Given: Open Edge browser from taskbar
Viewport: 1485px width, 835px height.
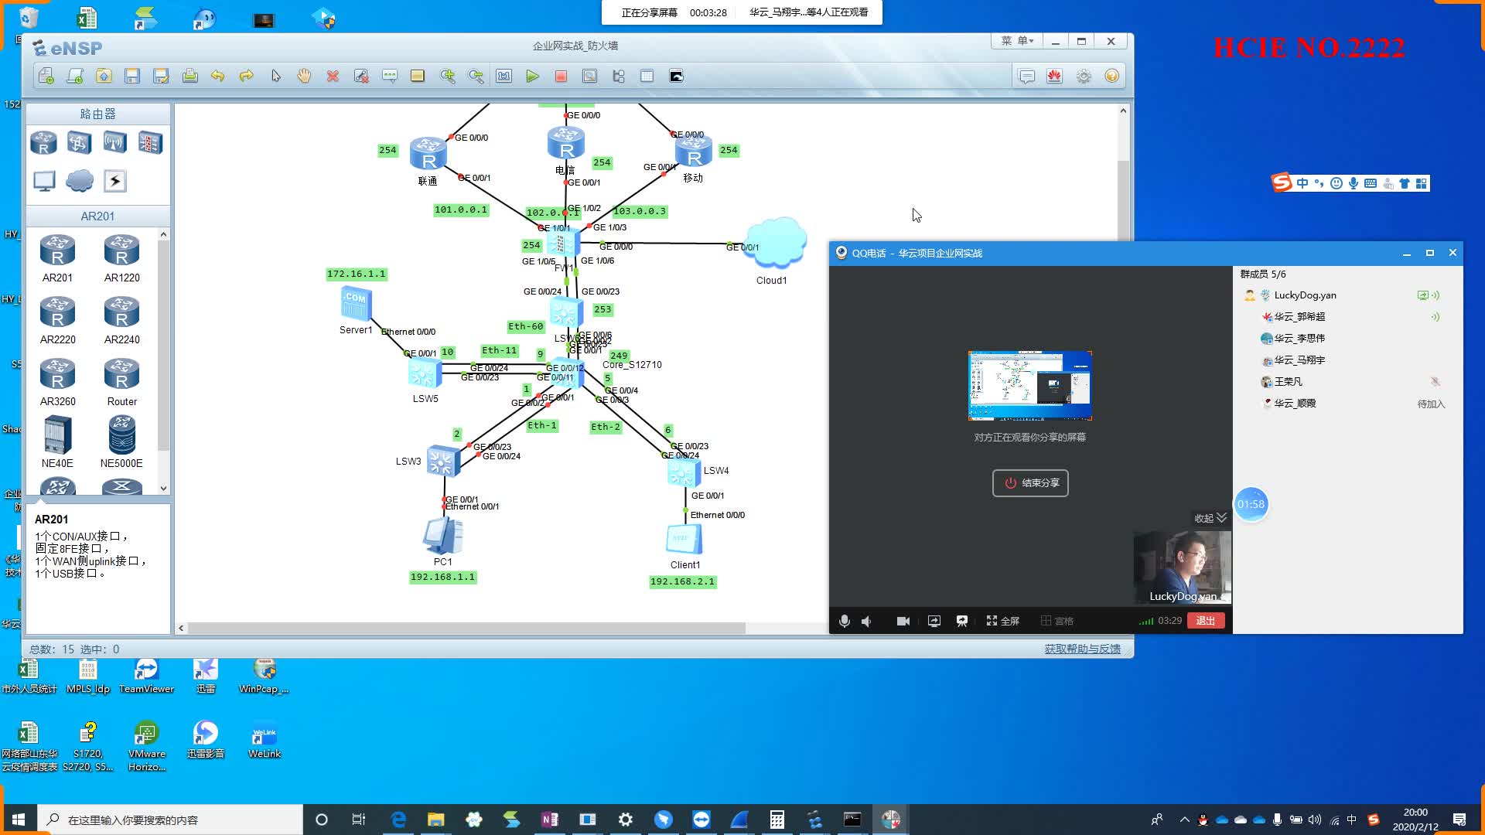Looking at the screenshot, I should point(398,820).
